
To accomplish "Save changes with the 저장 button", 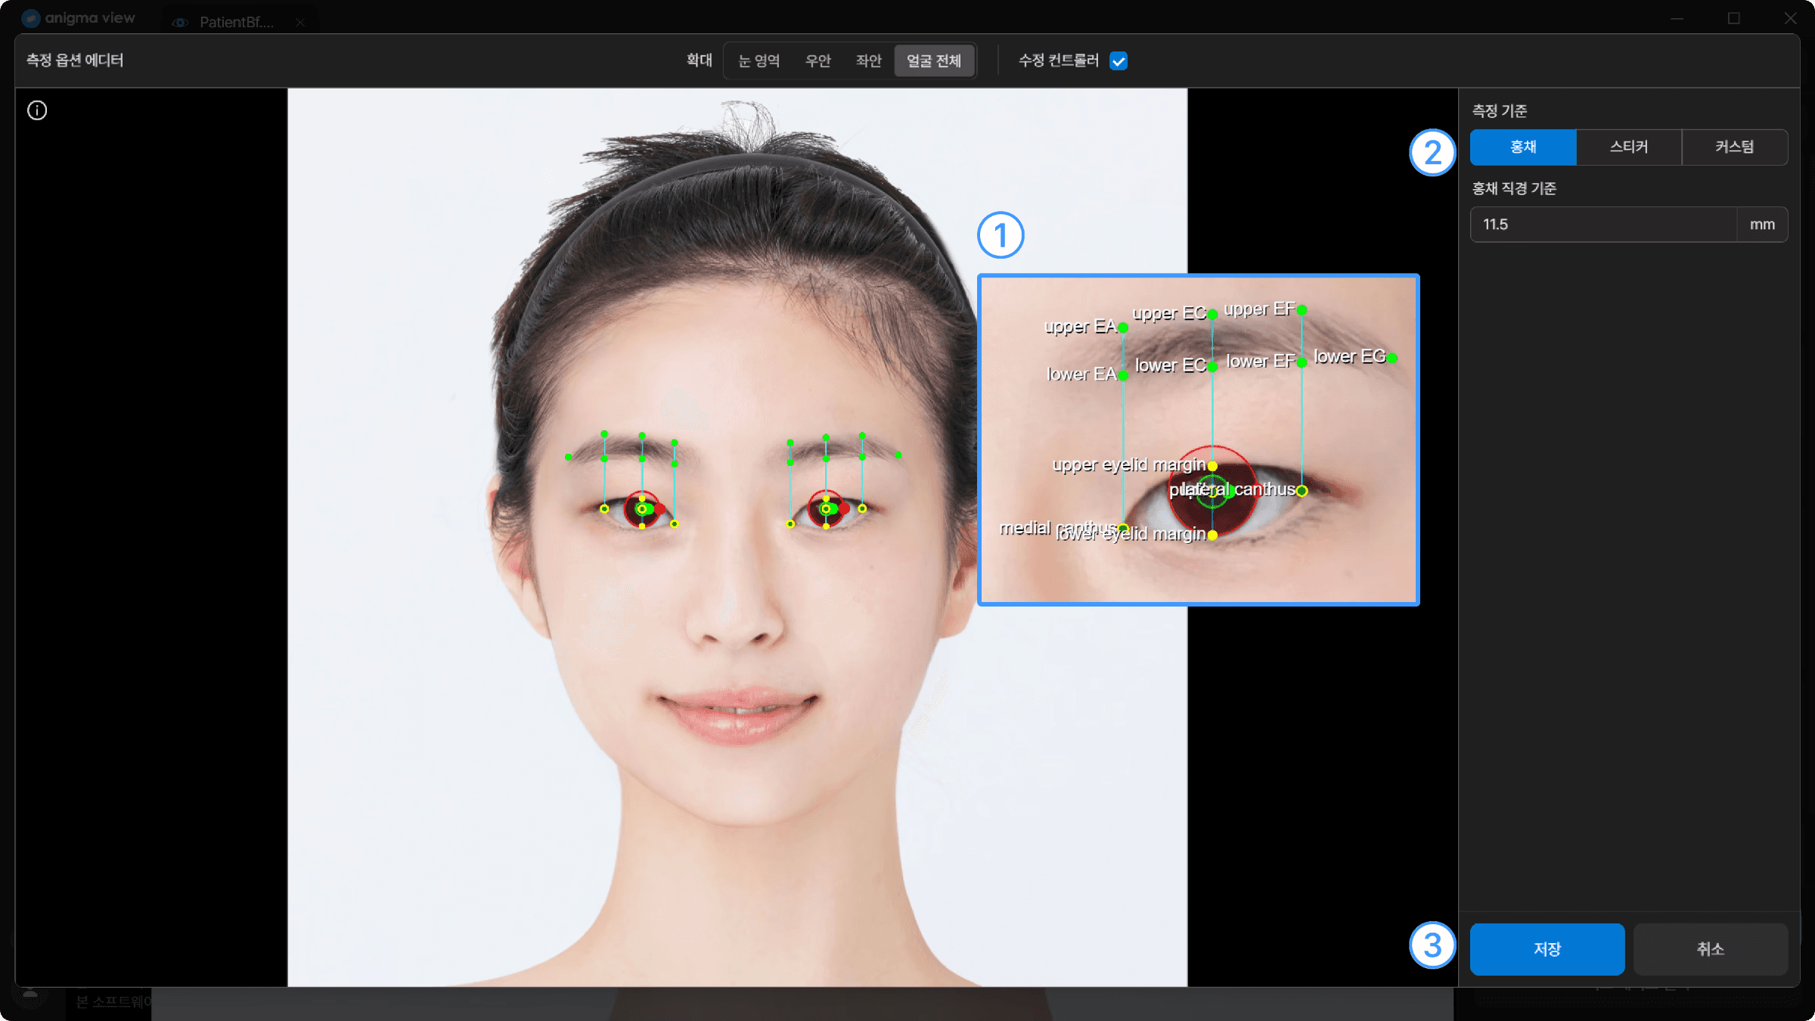I will click(1547, 949).
